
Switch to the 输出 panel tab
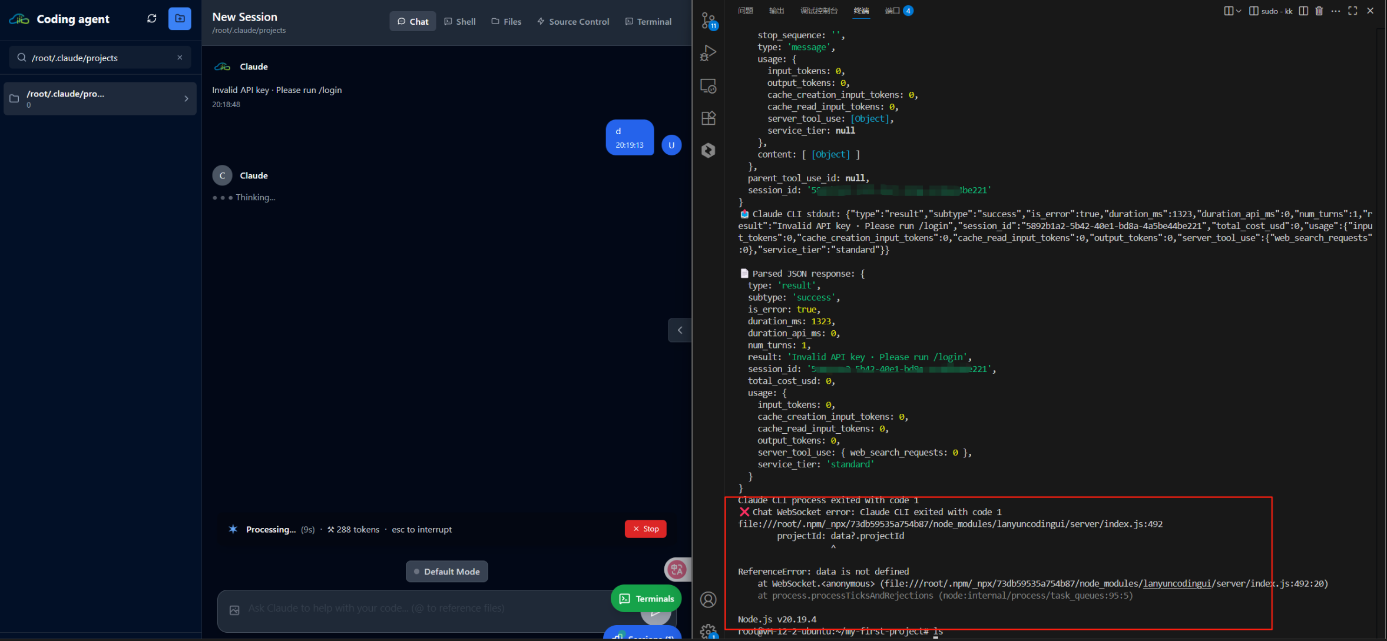(x=777, y=11)
